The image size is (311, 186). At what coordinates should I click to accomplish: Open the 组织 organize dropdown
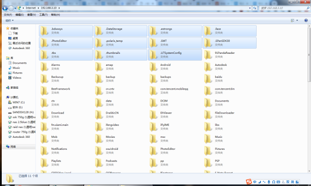pos(10,21)
